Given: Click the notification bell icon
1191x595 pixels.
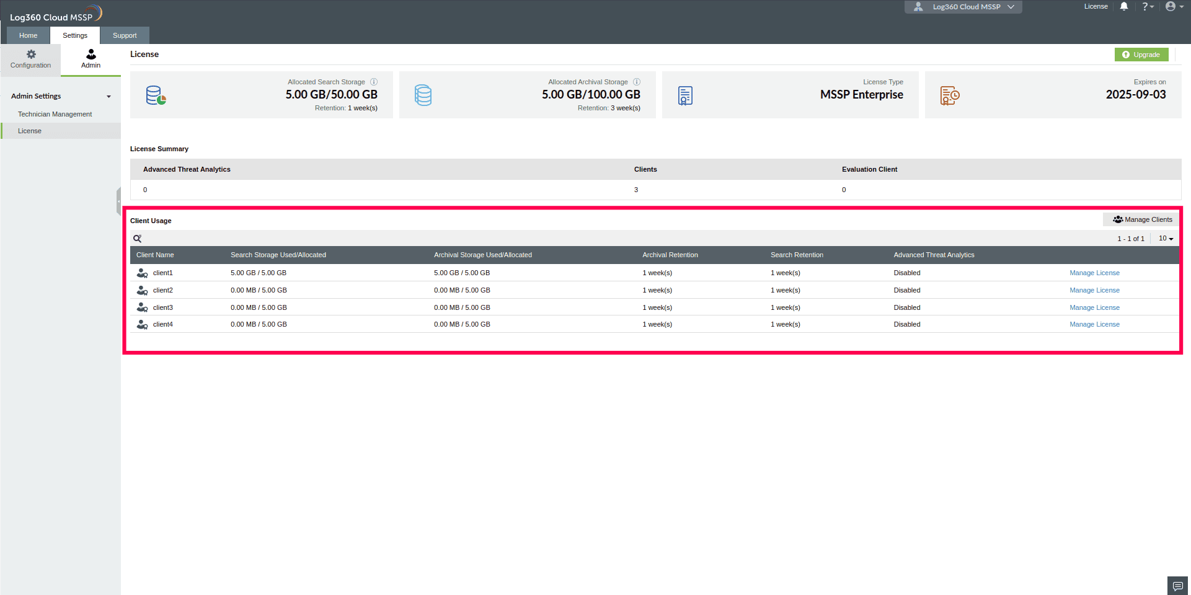Looking at the screenshot, I should [x=1124, y=6].
